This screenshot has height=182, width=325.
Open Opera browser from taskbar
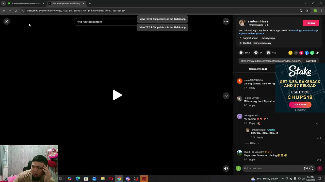111,179
